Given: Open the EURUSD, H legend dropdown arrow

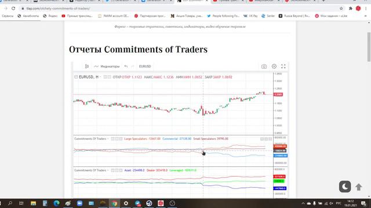Looking at the screenshot, I should point(100,77).
